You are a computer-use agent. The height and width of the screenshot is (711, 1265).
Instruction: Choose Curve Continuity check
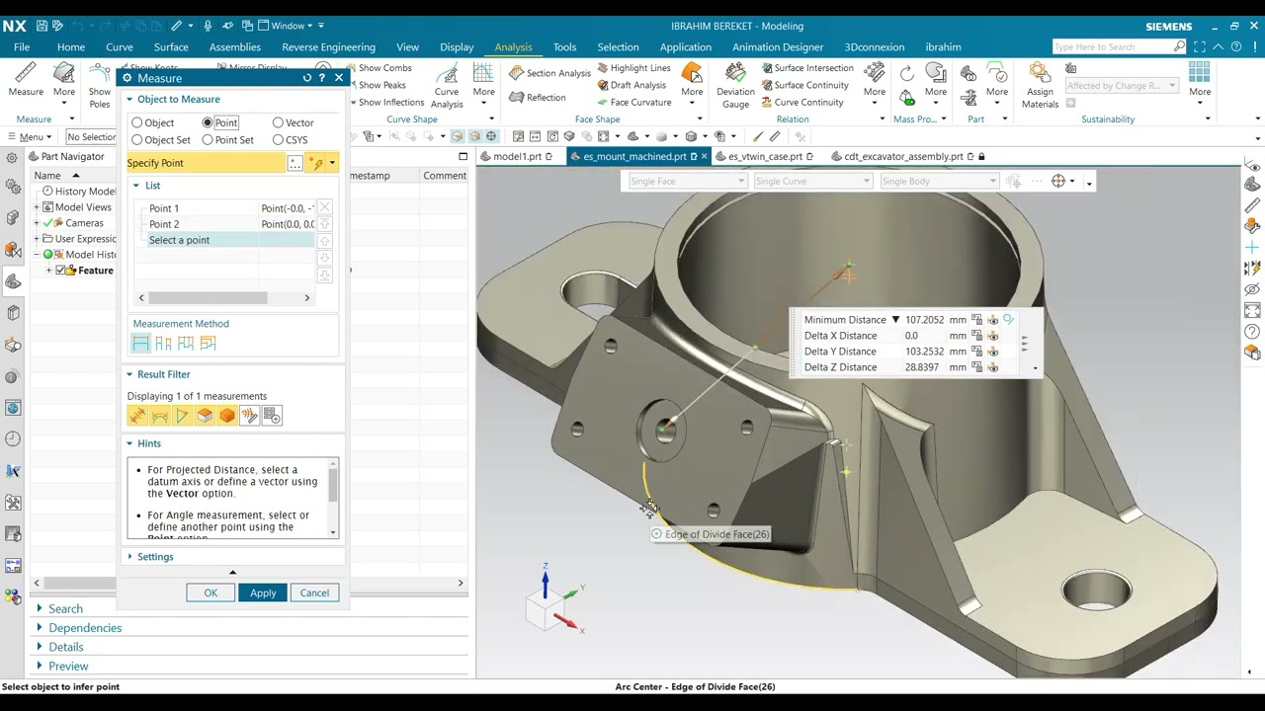click(801, 102)
